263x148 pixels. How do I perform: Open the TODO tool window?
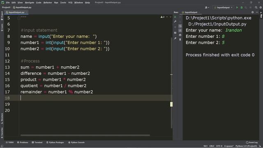tap(10, 143)
